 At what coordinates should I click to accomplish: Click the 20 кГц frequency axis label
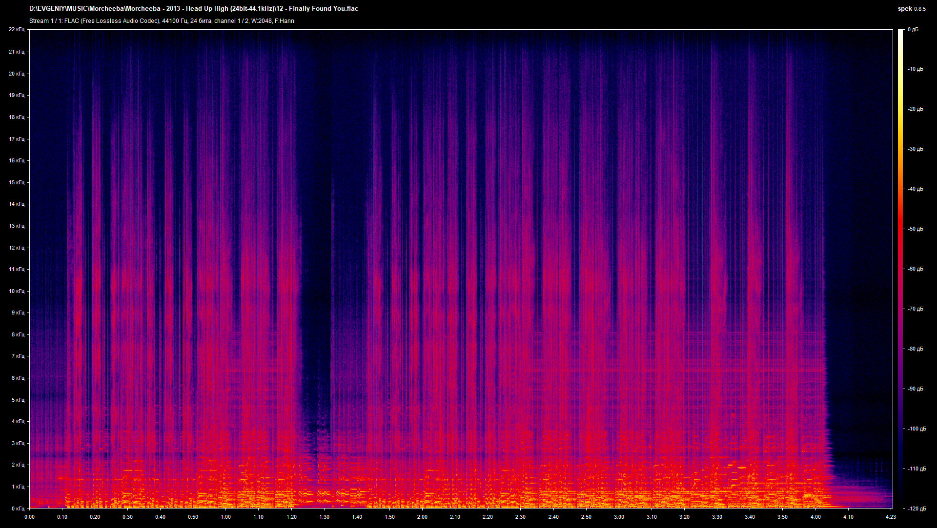tap(17, 74)
